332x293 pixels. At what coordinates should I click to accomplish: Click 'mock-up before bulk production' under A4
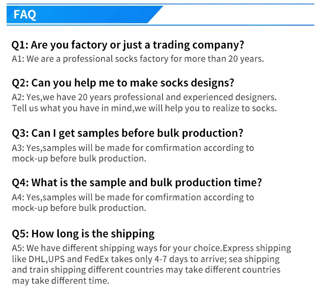click(x=79, y=208)
